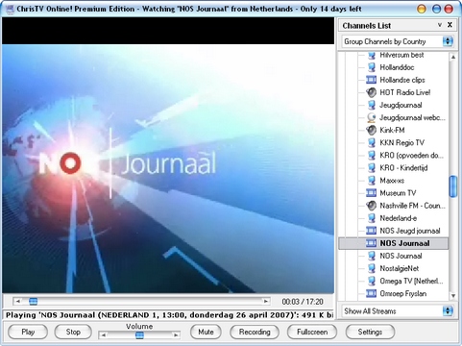Image resolution: width=462 pixels, height=346 pixels.
Task: Click the channel list scroll up arrow
Action: 453,57
